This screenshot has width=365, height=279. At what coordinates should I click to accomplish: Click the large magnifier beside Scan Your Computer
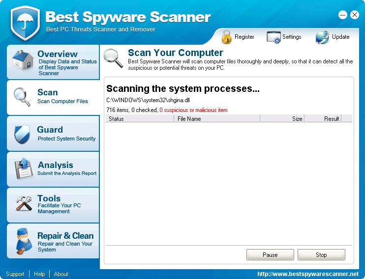click(113, 58)
